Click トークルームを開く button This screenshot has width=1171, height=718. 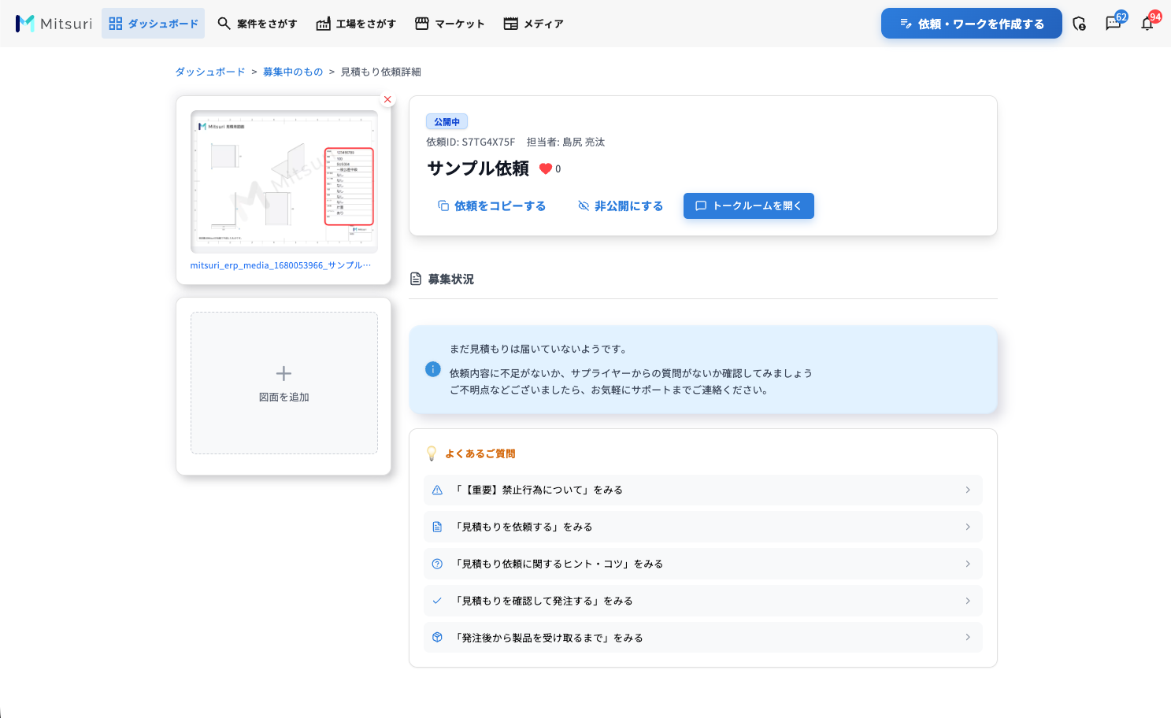click(749, 205)
